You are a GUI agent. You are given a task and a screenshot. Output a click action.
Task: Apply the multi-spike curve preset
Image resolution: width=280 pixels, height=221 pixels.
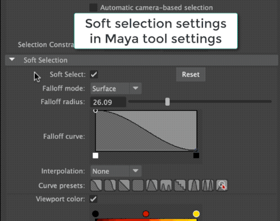point(207,186)
